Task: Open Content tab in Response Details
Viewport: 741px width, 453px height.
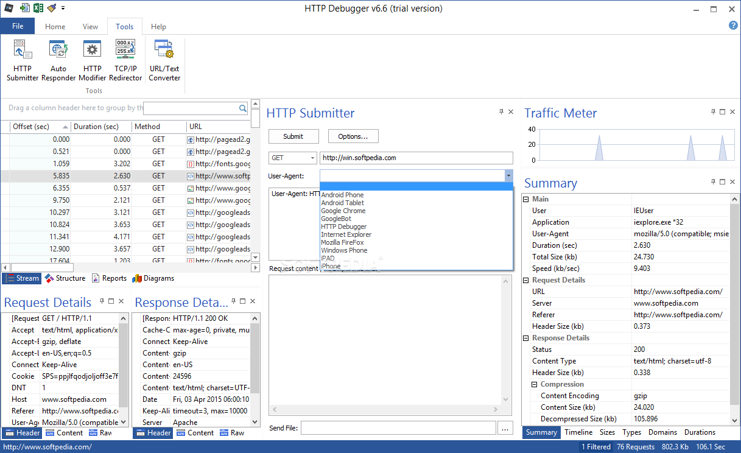Action: coord(195,433)
